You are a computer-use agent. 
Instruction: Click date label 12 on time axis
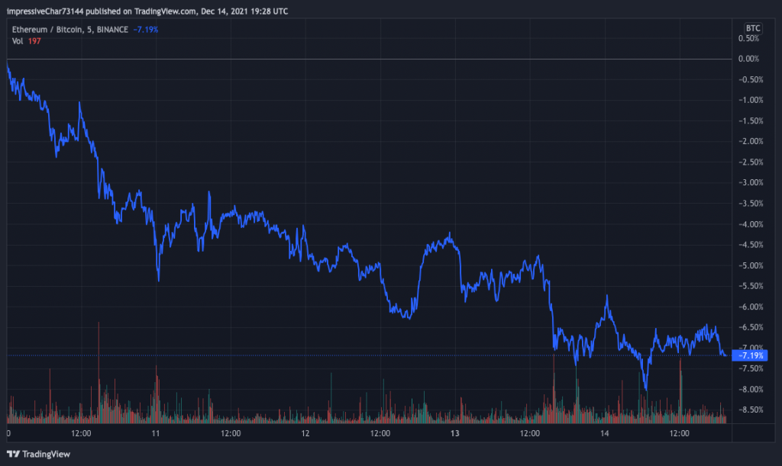coord(305,433)
